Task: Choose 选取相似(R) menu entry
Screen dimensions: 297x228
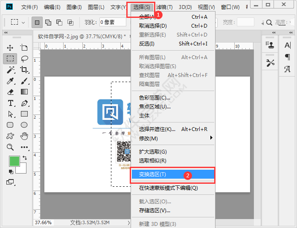Action: coord(173,161)
